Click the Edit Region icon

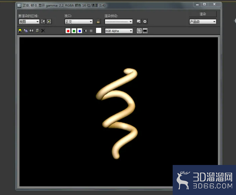(43, 22)
